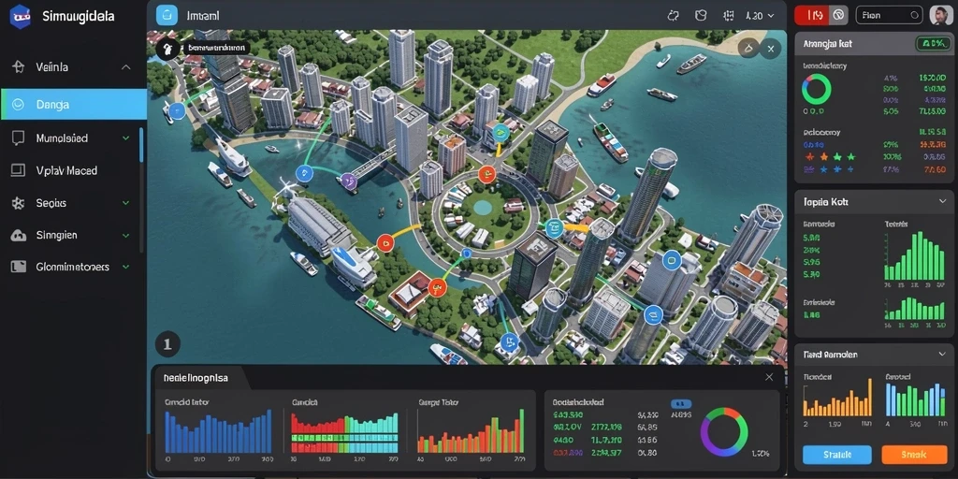Open the user profile avatar
The image size is (958, 479).
coord(940,15)
